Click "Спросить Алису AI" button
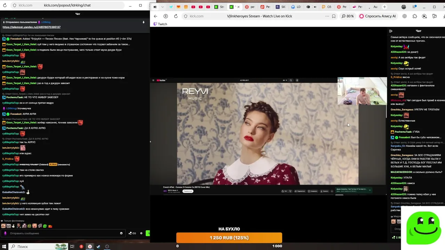This screenshot has height=250, width=445. pos(378,16)
